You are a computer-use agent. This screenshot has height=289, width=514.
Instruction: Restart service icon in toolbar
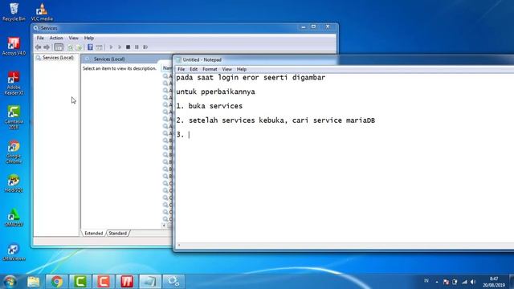pyautogui.click(x=145, y=47)
